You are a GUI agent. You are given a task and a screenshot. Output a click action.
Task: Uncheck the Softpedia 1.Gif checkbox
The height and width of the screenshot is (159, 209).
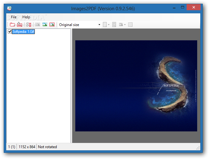(x=10, y=32)
